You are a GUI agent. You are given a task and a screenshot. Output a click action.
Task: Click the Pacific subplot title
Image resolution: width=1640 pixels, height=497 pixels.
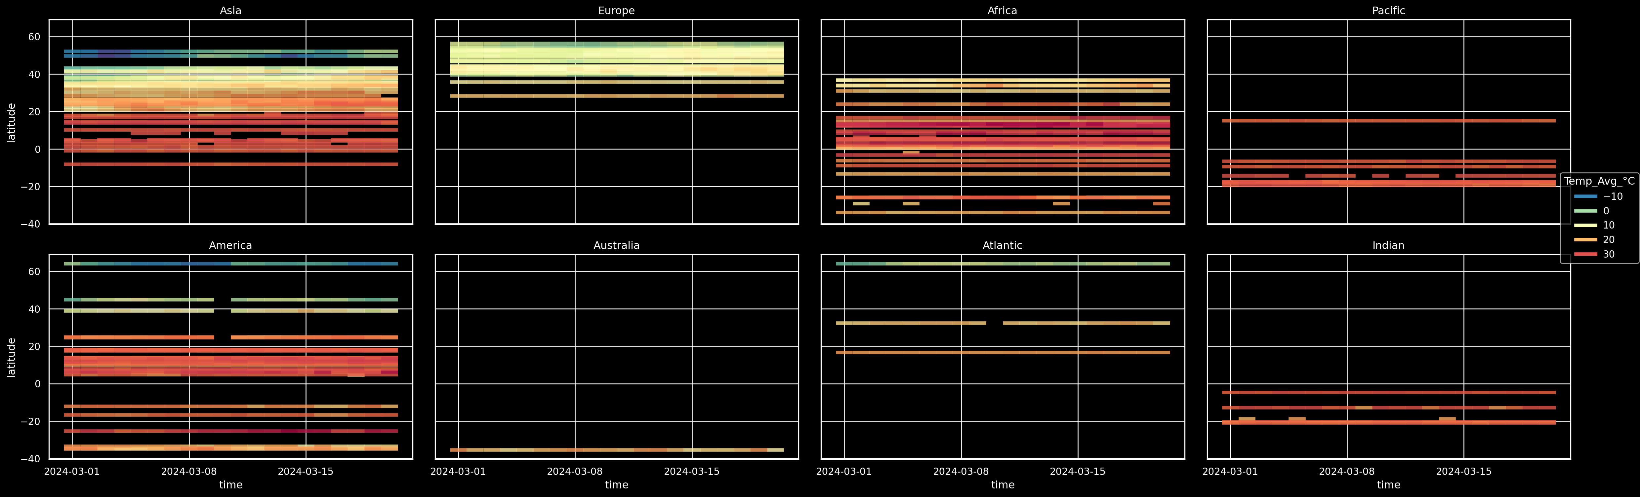tap(1388, 11)
